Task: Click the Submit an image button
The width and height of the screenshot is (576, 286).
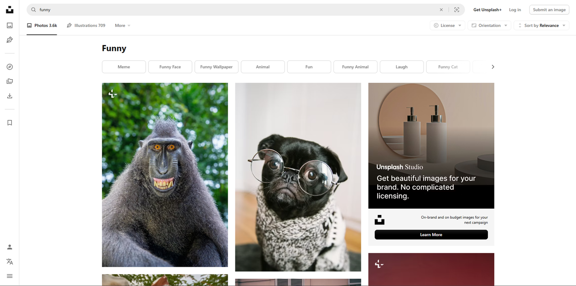Action: click(549, 9)
